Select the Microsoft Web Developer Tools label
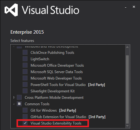Viewport: 140px width, 130px height. click(56, 78)
